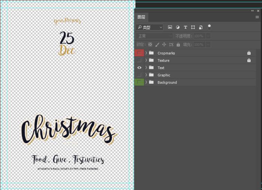Image resolution: width=262 pixels, height=190 pixels.
Task: Click the pixel layer filter icon
Action: pyautogui.click(x=170, y=27)
